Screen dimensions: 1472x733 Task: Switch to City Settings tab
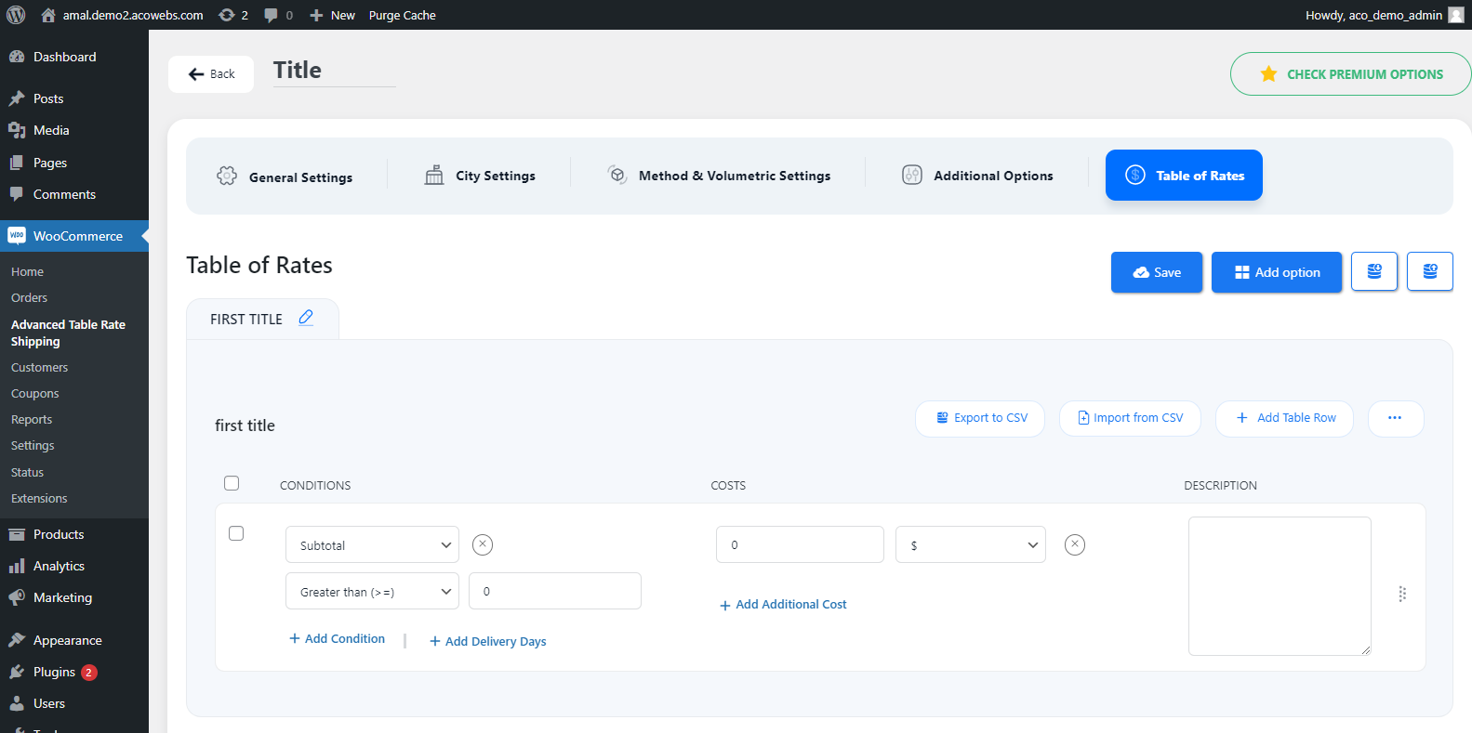pos(480,176)
